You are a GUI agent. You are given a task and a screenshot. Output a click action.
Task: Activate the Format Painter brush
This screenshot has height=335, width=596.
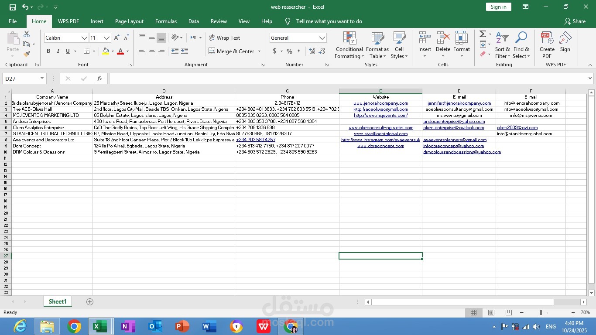[x=27, y=54]
